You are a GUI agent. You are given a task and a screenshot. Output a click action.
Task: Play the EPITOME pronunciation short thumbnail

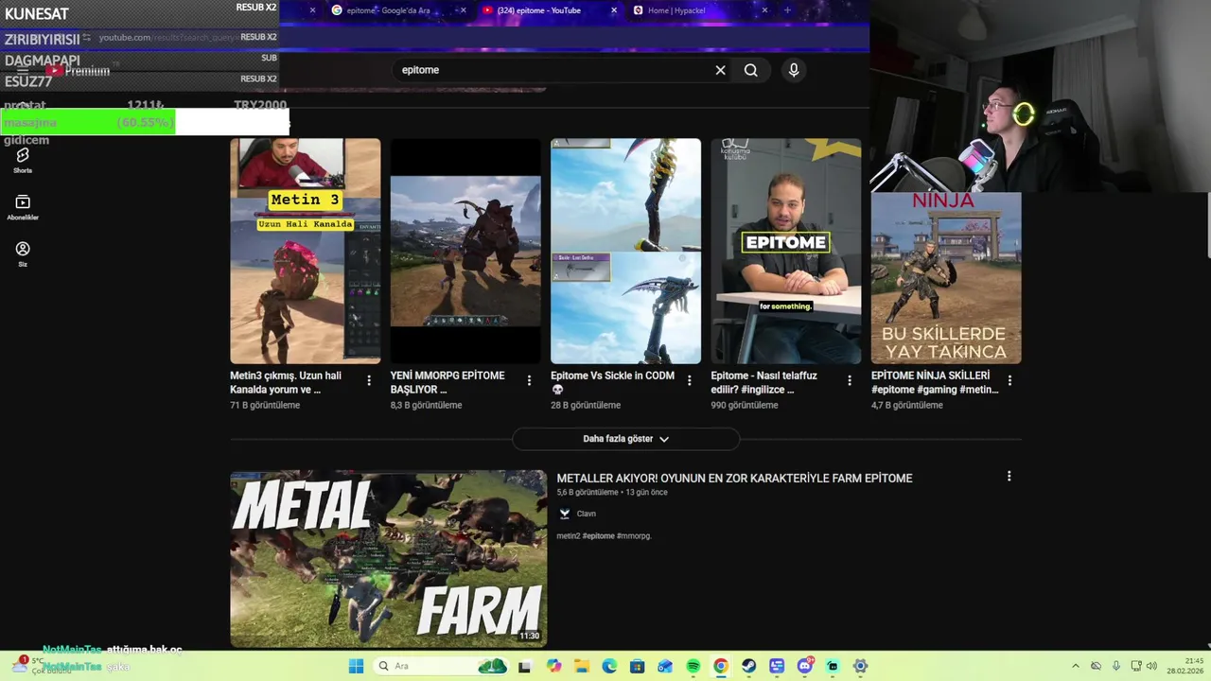pyautogui.click(x=786, y=252)
